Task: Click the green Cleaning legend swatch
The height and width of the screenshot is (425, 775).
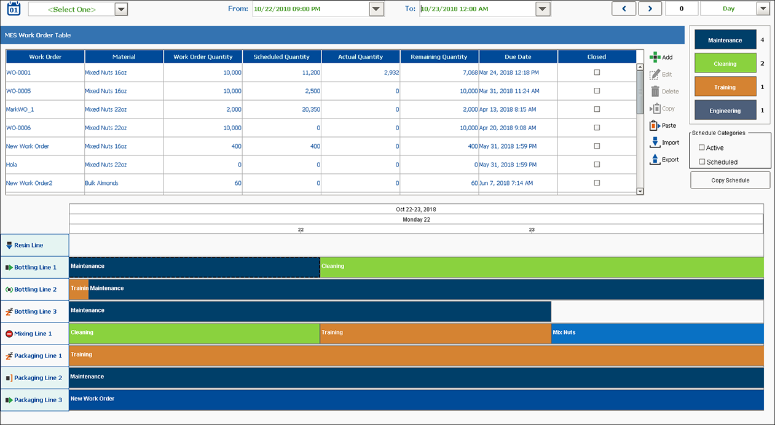Action: (x=726, y=63)
